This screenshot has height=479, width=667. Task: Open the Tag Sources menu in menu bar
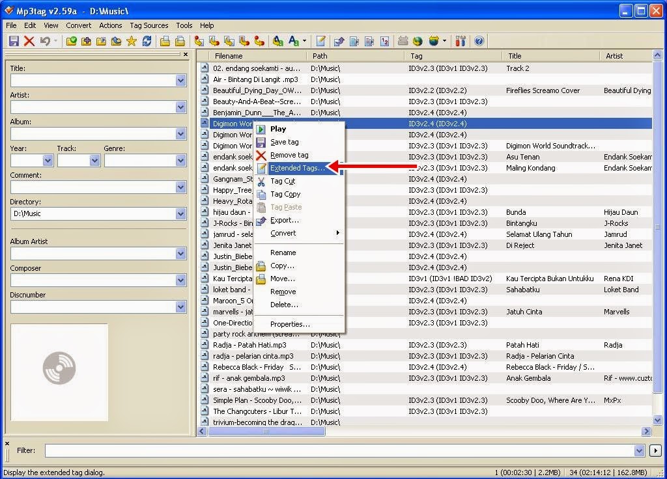pos(149,25)
